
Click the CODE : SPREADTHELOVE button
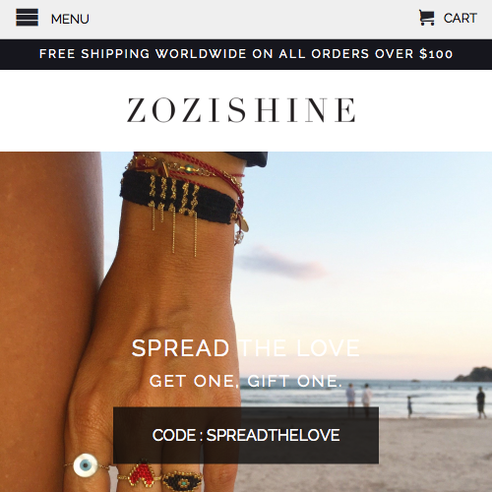[246, 435]
